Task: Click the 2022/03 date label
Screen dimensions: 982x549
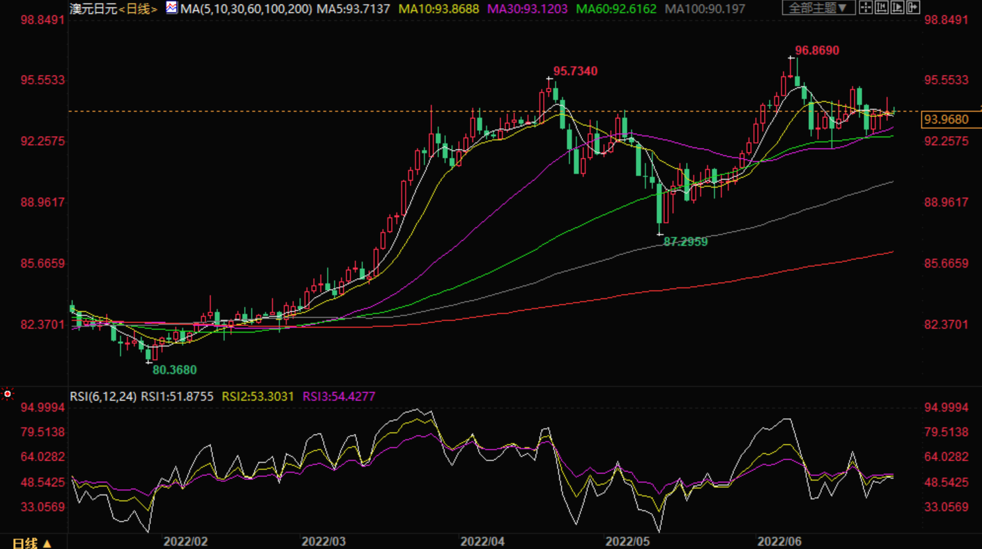Action: [324, 542]
